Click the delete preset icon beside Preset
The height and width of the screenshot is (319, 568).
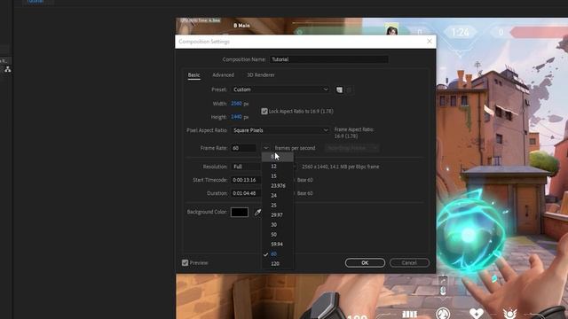point(349,89)
